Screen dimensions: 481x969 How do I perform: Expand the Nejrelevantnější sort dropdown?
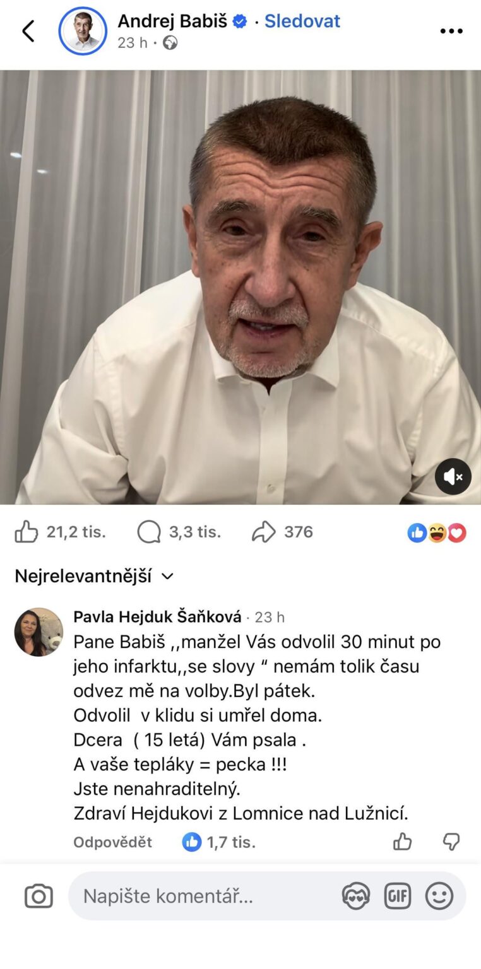pos(94,576)
